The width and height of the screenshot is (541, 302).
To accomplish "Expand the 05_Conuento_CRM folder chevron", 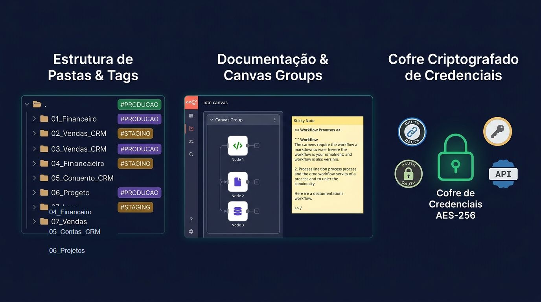I will click(x=35, y=178).
